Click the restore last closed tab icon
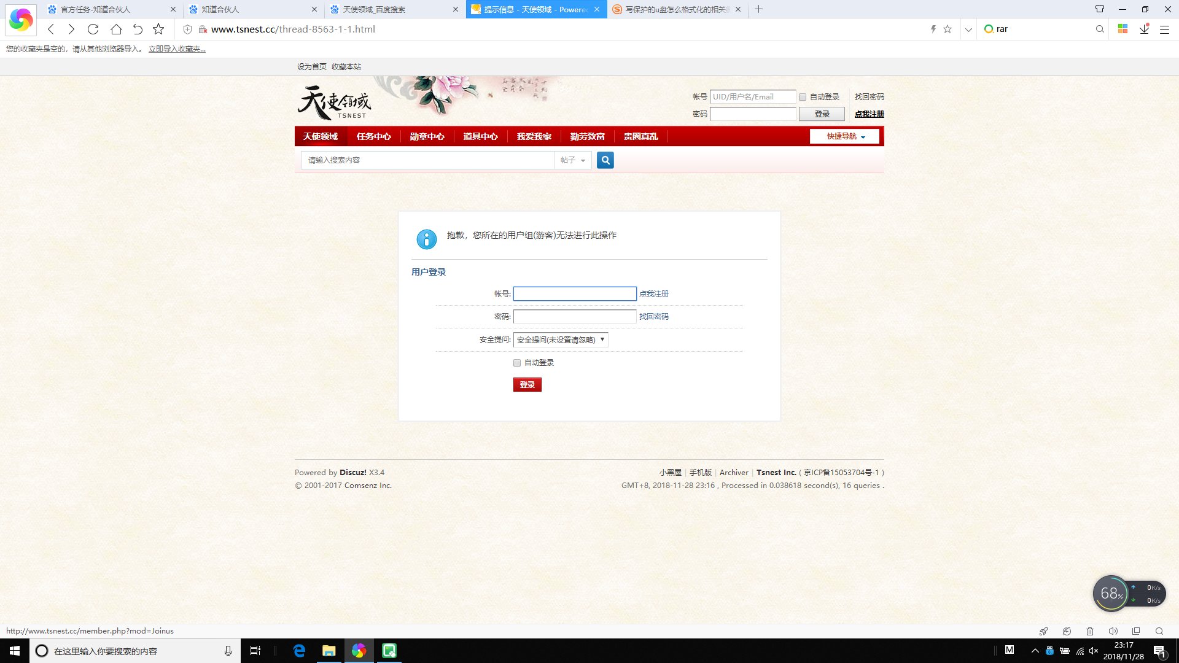Viewport: 1179px width, 663px height. point(138,29)
